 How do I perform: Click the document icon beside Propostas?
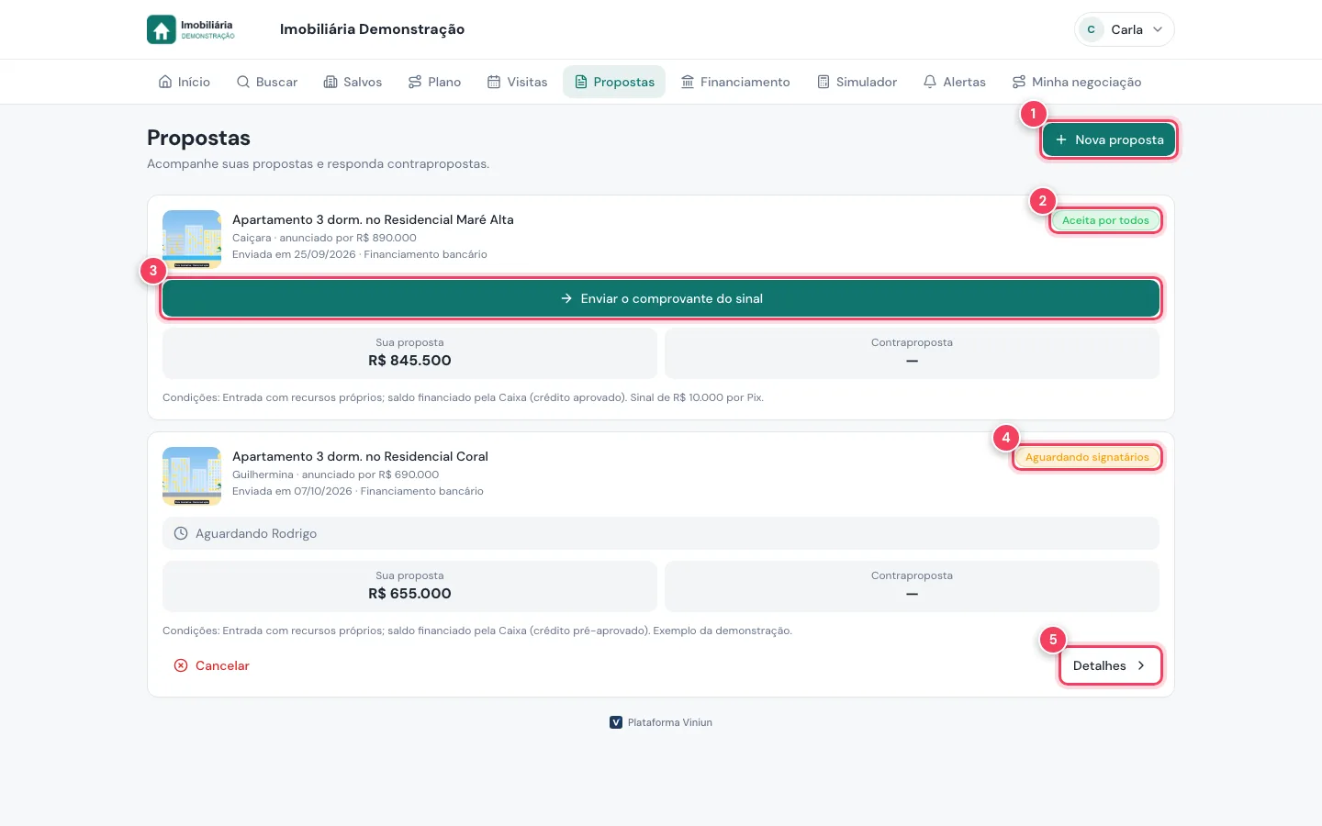pos(581,82)
